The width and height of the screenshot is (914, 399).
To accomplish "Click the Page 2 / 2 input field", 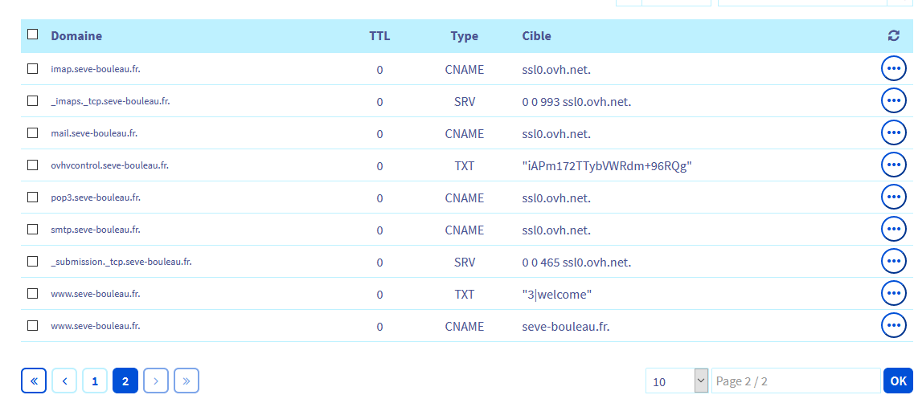I will pos(795,381).
